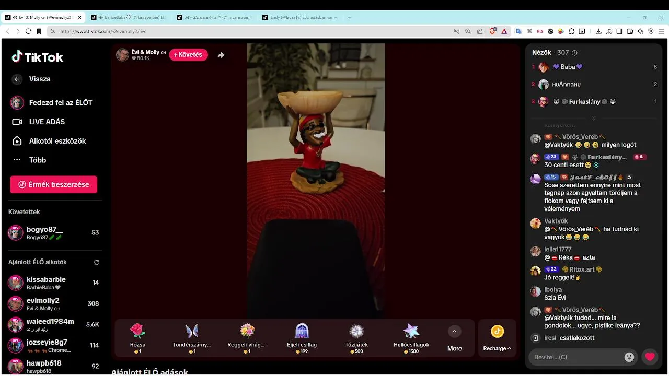Open a new browser tab

click(350, 17)
